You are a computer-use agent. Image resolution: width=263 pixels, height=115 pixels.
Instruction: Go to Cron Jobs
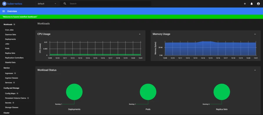click(x=9, y=30)
